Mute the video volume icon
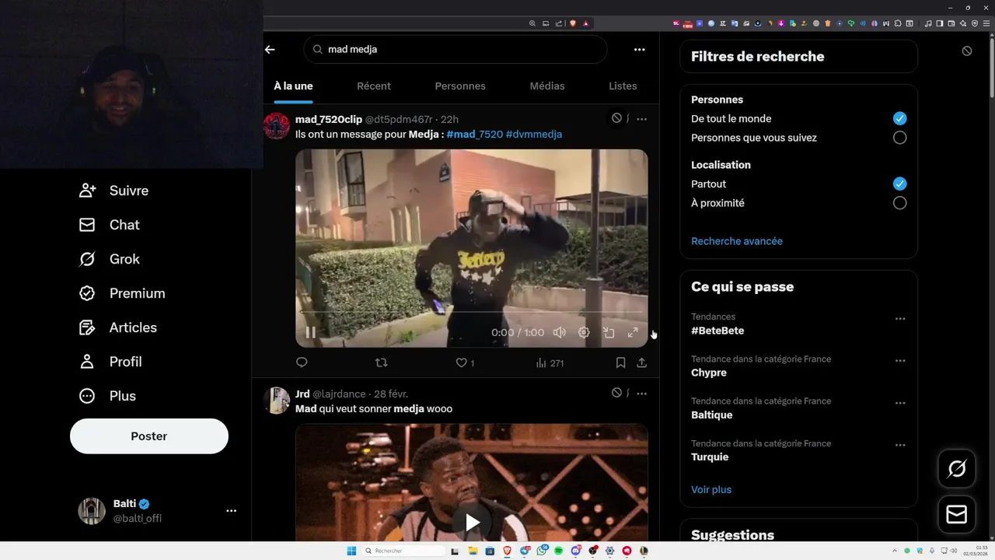The width and height of the screenshot is (995, 560). pyautogui.click(x=559, y=333)
